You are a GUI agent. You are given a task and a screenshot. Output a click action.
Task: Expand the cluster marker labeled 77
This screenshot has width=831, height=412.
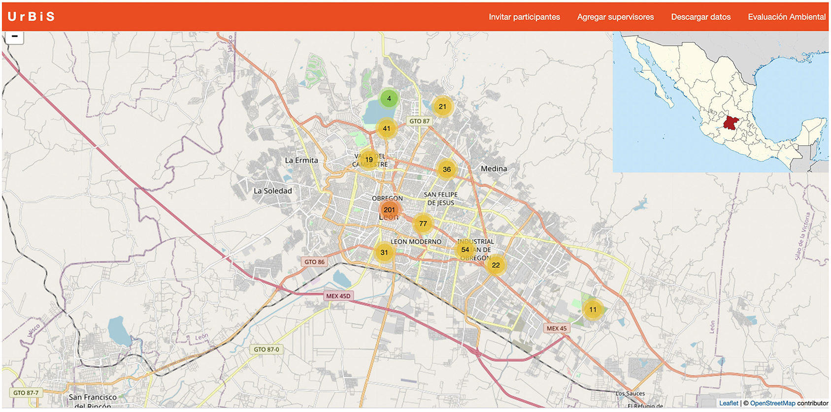point(423,223)
